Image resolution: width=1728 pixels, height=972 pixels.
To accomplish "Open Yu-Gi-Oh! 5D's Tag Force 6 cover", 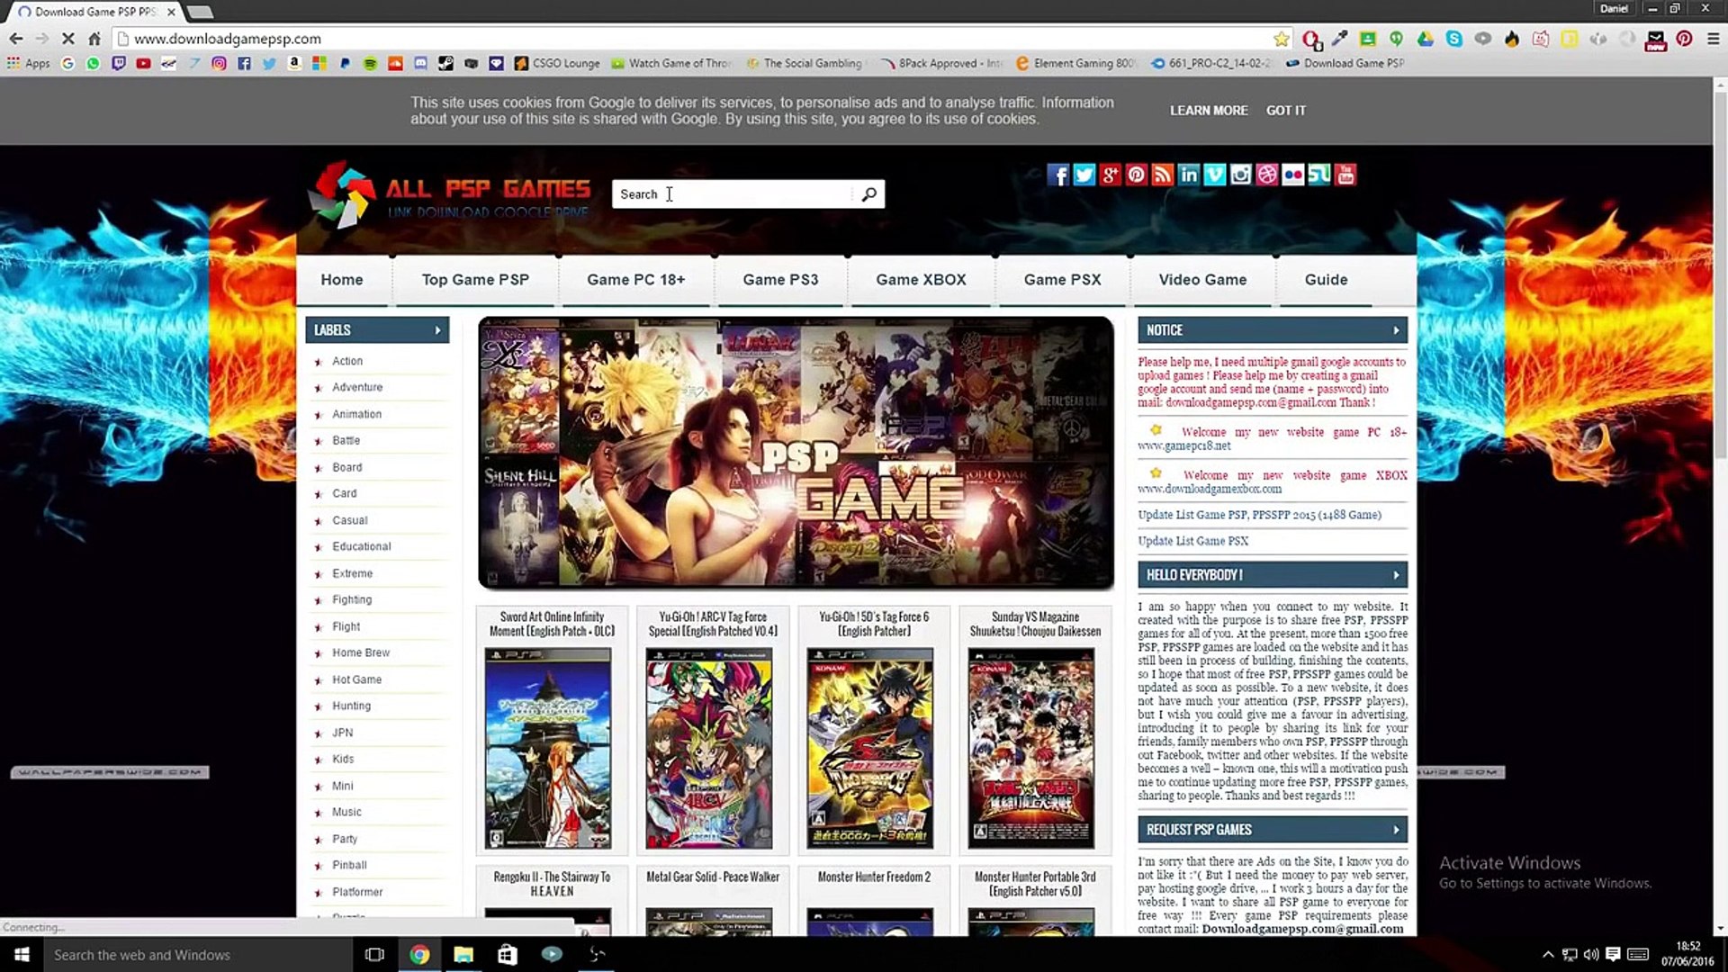I will click(869, 748).
